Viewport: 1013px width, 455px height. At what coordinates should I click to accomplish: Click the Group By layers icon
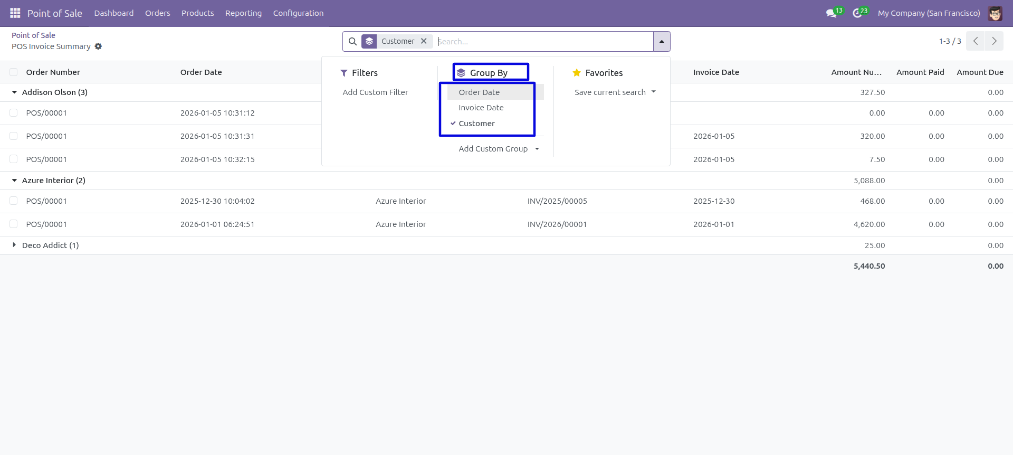(x=461, y=73)
